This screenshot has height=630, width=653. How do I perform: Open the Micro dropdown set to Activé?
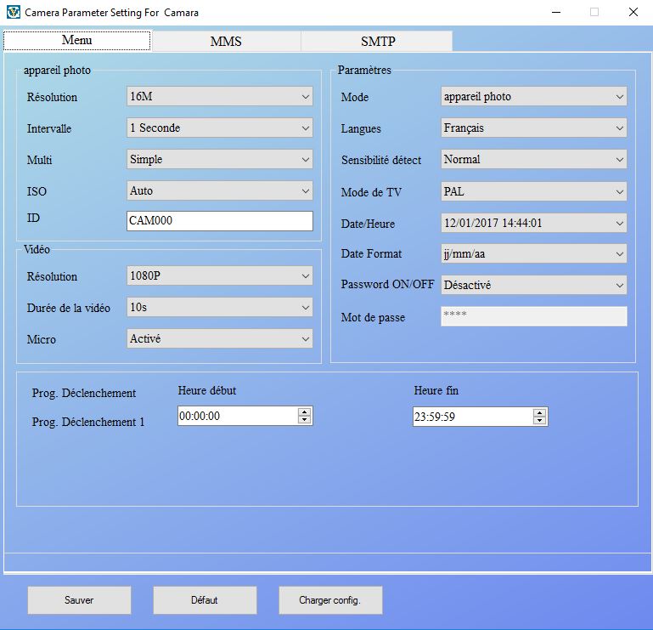(219, 338)
